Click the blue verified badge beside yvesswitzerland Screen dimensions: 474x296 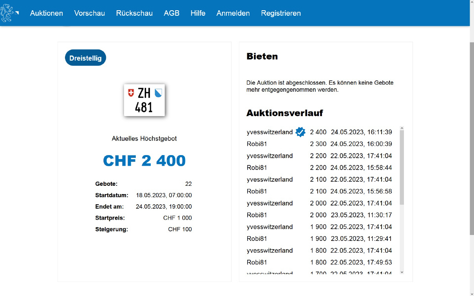pyautogui.click(x=300, y=132)
